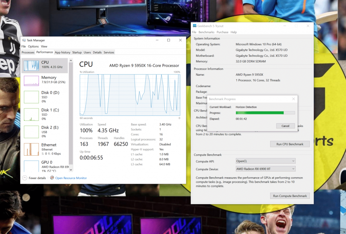Click Run CPU Benchmark button
Image resolution: width=346 pixels, height=234 pixels.
[290, 144]
